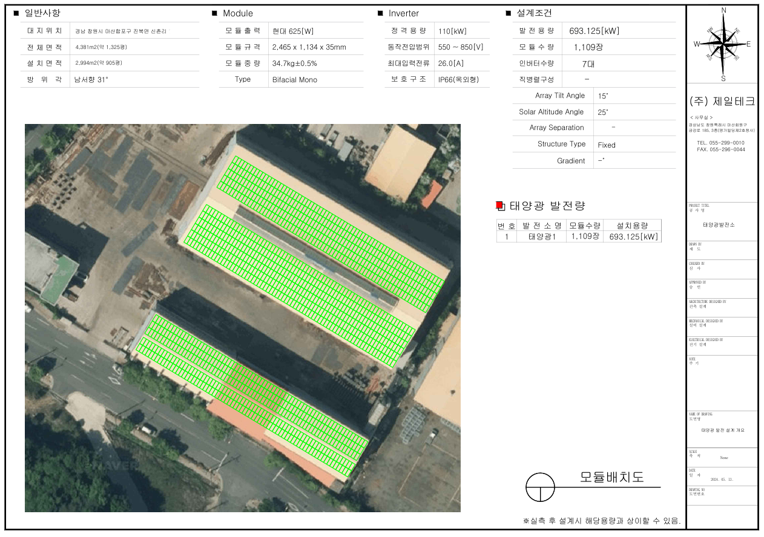Select the 설치용량 cell showing 693.125[kW]
This screenshot has height=537, width=764.
tap(633, 236)
